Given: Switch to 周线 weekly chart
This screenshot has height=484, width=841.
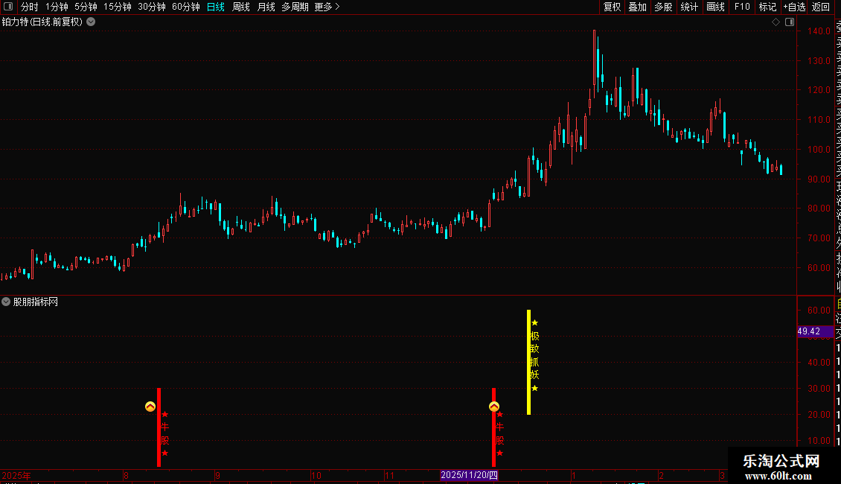Looking at the screenshot, I should (241, 7).
